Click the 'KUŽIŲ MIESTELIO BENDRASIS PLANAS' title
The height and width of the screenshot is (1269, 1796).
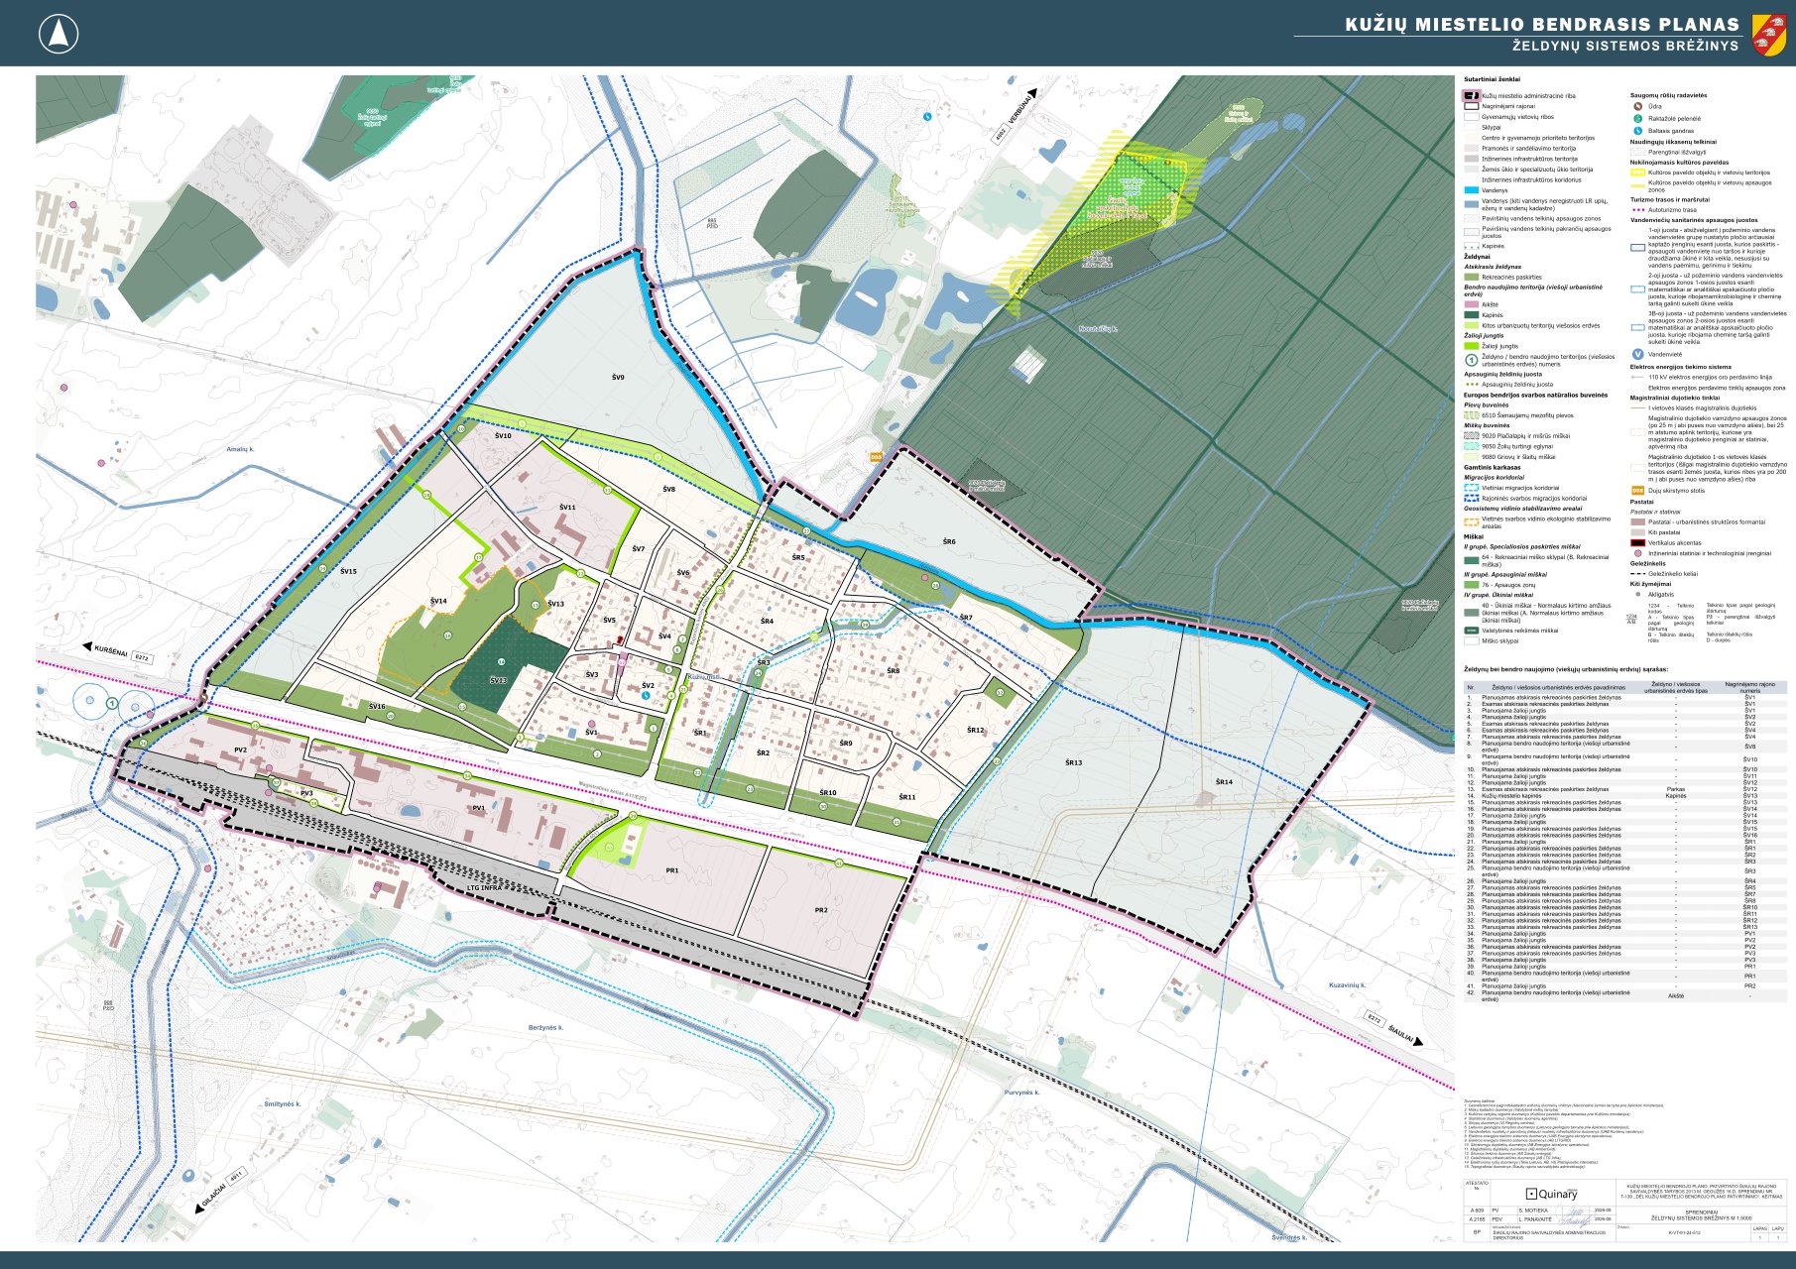(1542, 25)
